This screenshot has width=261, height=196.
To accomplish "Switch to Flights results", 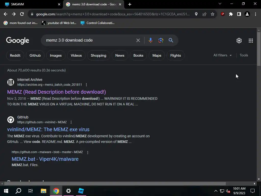I will [176, 55].
